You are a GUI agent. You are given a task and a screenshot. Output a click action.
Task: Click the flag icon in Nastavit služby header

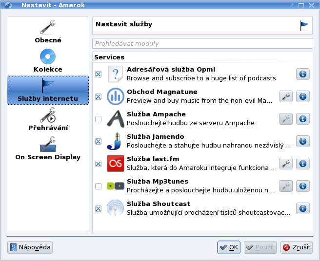[x=304, y=26]
